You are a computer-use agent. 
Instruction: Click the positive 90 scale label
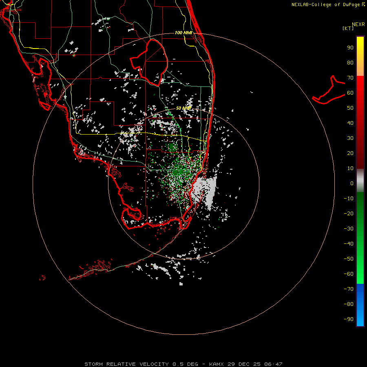pos(350,48)
